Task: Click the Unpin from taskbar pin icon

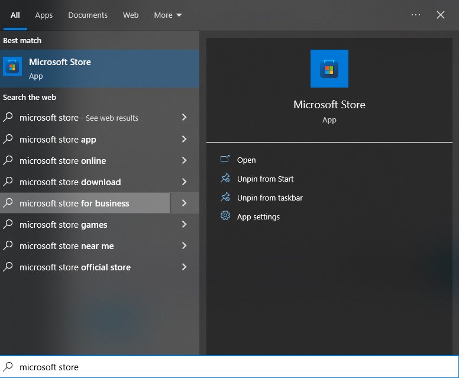Action: 225,197
